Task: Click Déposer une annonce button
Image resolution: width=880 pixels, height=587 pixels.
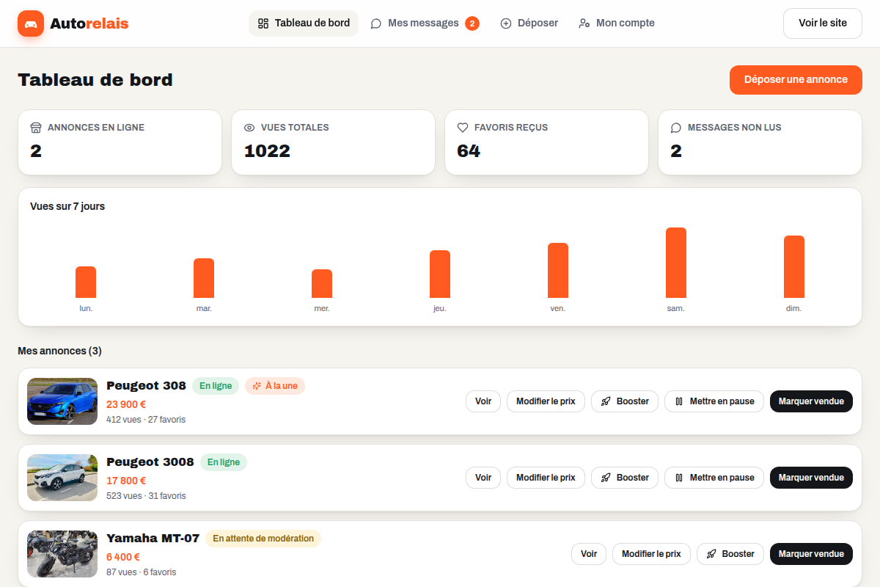Action: (796, 79)
